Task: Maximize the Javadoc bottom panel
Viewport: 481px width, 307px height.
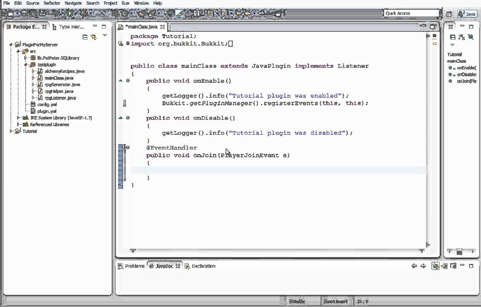Action: tap(471, 266)
